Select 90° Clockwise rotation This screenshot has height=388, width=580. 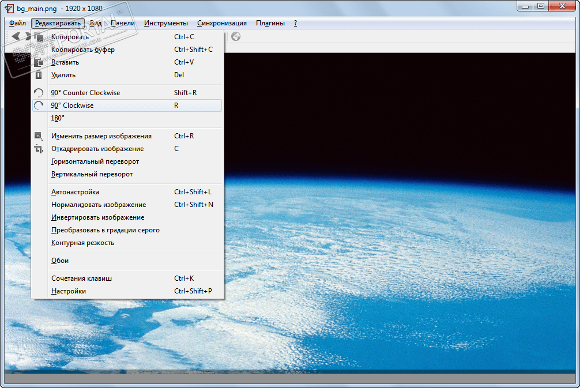point(72,106)
